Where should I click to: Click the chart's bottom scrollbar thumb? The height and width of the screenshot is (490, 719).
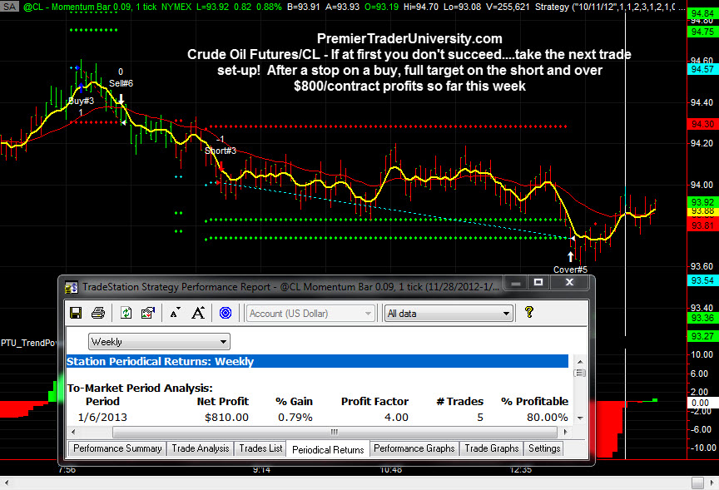click(697, 483)
